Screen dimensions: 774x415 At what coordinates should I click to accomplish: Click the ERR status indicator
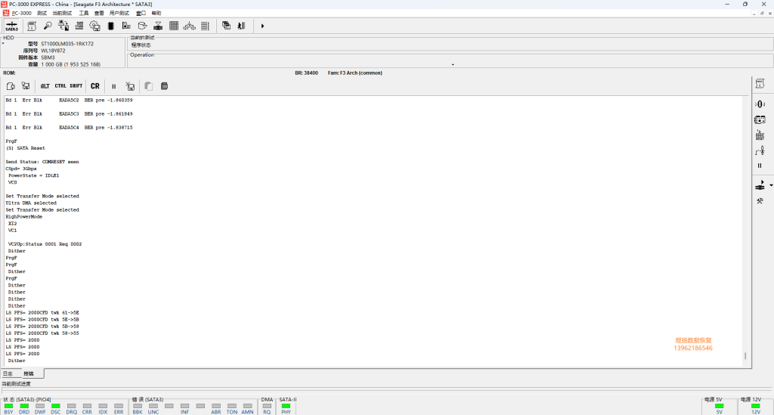tap(119, 406)
